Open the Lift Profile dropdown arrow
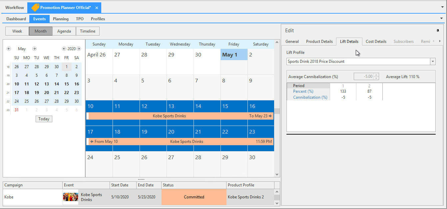Image resolution: width=447 pixels, height=209 pixels. (433, 61)
